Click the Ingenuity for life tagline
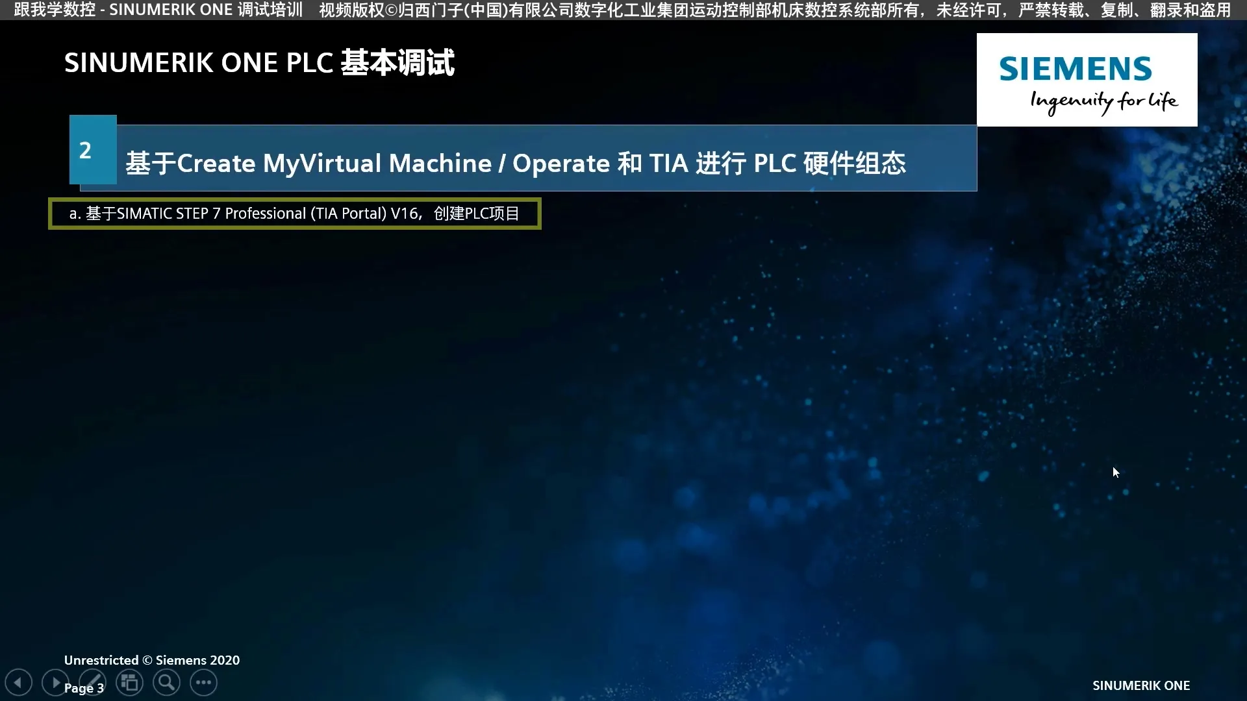 [1103, 101]
